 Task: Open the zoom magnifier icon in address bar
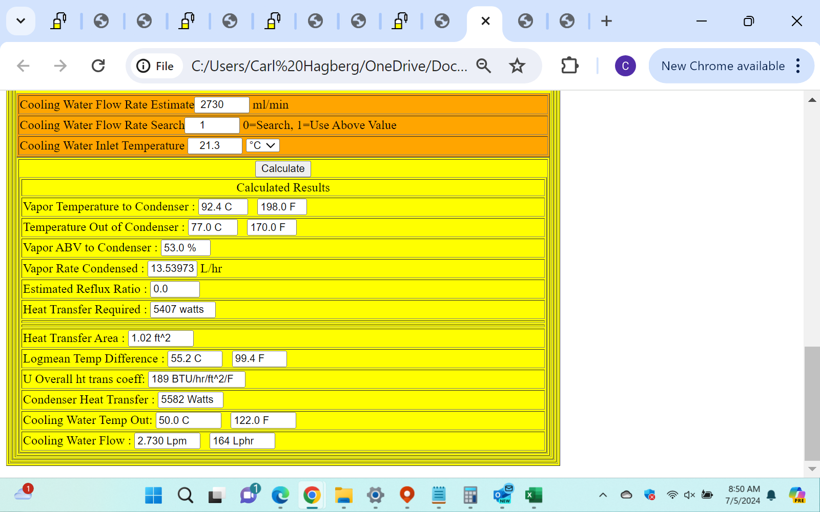click(484, 66)
